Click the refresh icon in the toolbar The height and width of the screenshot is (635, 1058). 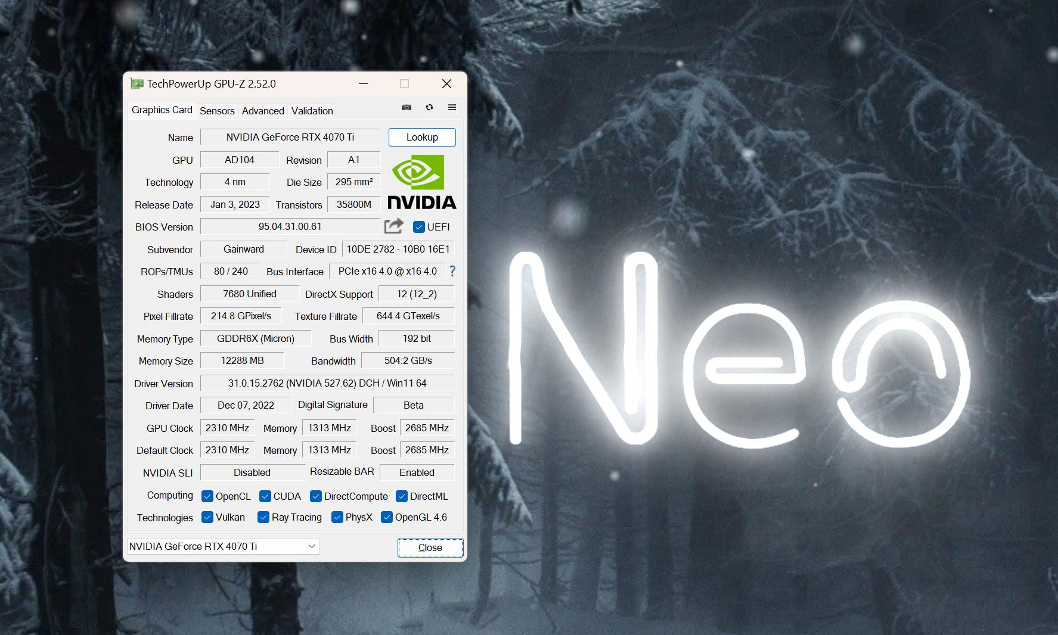click(429, 108)
